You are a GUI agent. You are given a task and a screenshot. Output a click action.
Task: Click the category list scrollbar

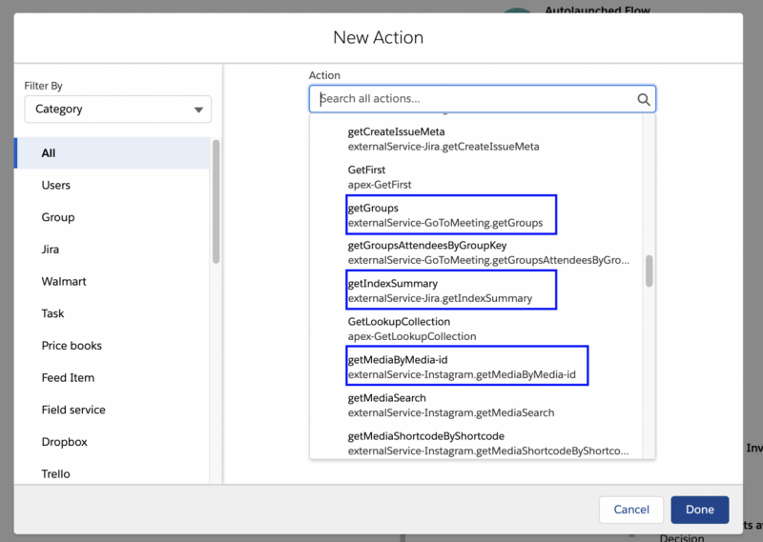[217, 201]
